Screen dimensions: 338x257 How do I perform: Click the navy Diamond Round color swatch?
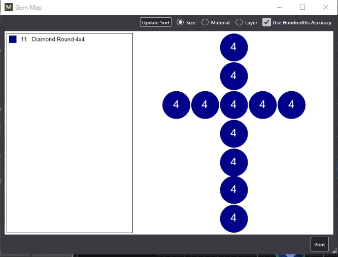(x=13, y=40)
